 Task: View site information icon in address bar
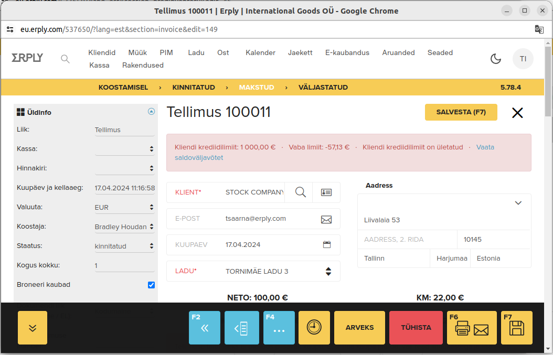[x=10, y=29]
